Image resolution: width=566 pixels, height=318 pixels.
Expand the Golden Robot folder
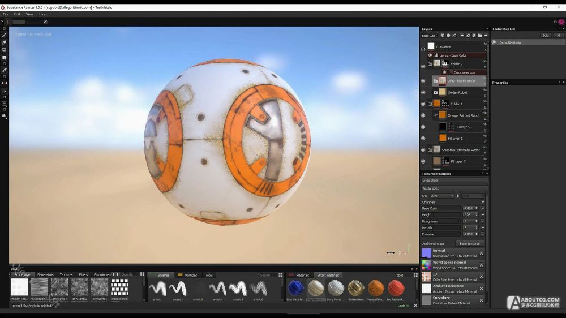[436, 92]
